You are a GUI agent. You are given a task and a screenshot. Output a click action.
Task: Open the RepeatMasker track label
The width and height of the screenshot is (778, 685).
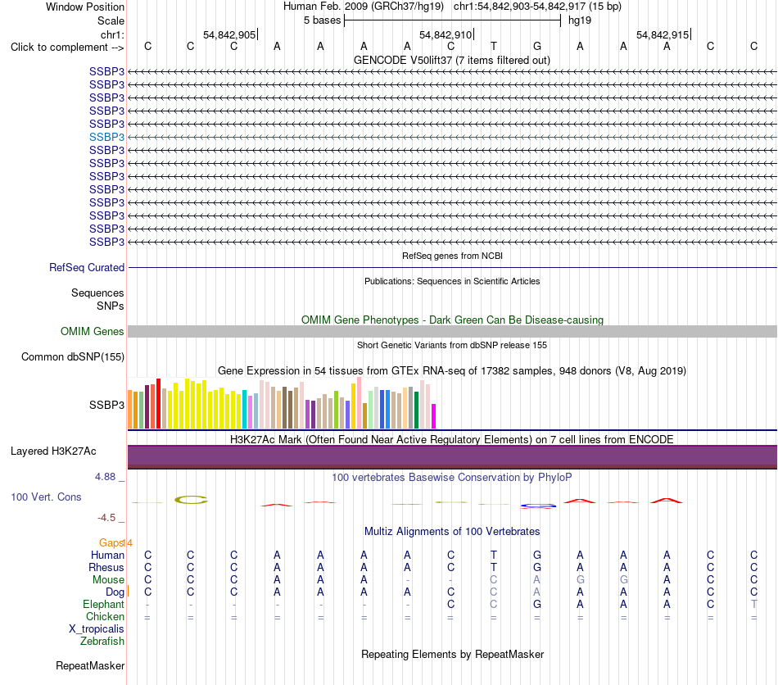(x=90, y=665)
